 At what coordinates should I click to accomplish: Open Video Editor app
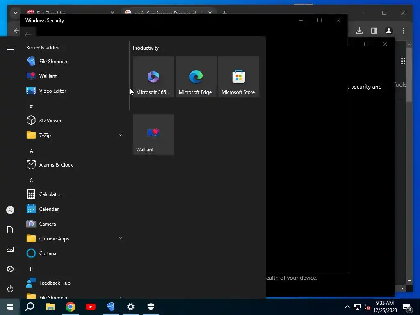(75, 91)
